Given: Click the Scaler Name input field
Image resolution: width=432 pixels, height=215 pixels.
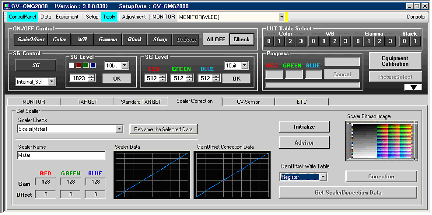Looking at the screenshot, I should coord(61,155).
